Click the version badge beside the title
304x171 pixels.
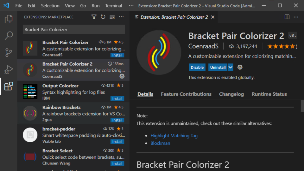click(293, 35)
